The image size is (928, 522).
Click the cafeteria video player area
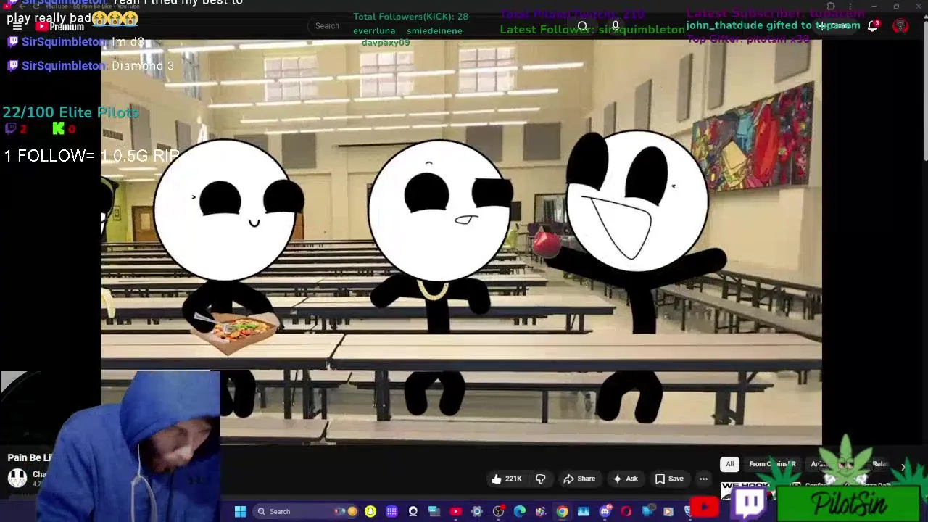click(x=461, y=241)
